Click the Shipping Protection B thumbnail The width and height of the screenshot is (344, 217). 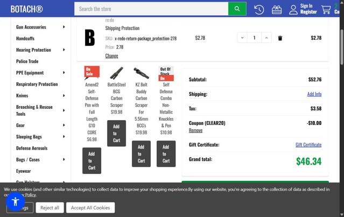click(90, 38)
